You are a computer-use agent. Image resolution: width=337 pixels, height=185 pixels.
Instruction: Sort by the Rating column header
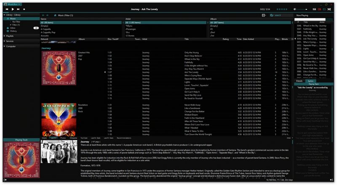(x=225, y=39)
